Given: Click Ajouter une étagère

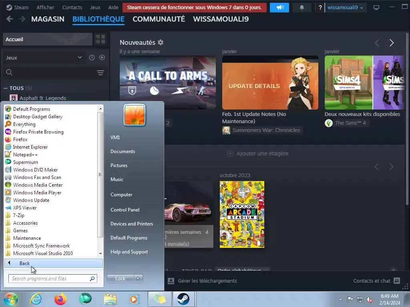Looking at the screenshot, I should point(258,153).
